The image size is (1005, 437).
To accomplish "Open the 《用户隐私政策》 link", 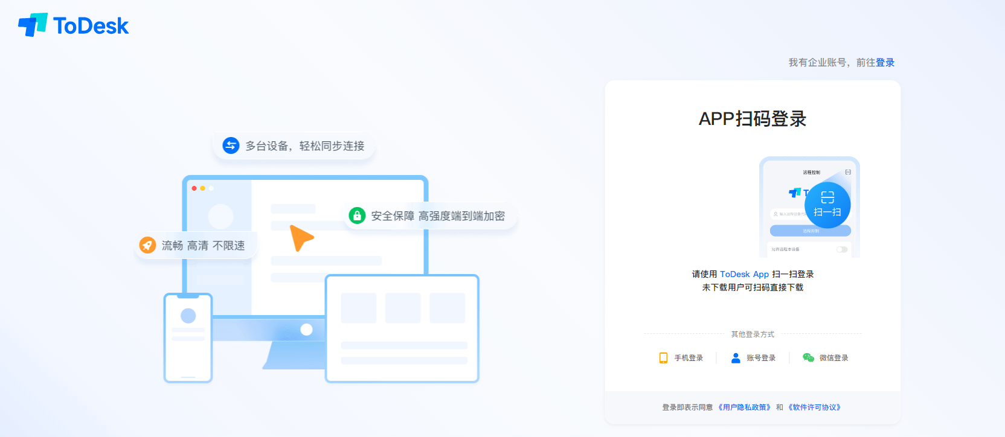I will click(x=744, y=407).
